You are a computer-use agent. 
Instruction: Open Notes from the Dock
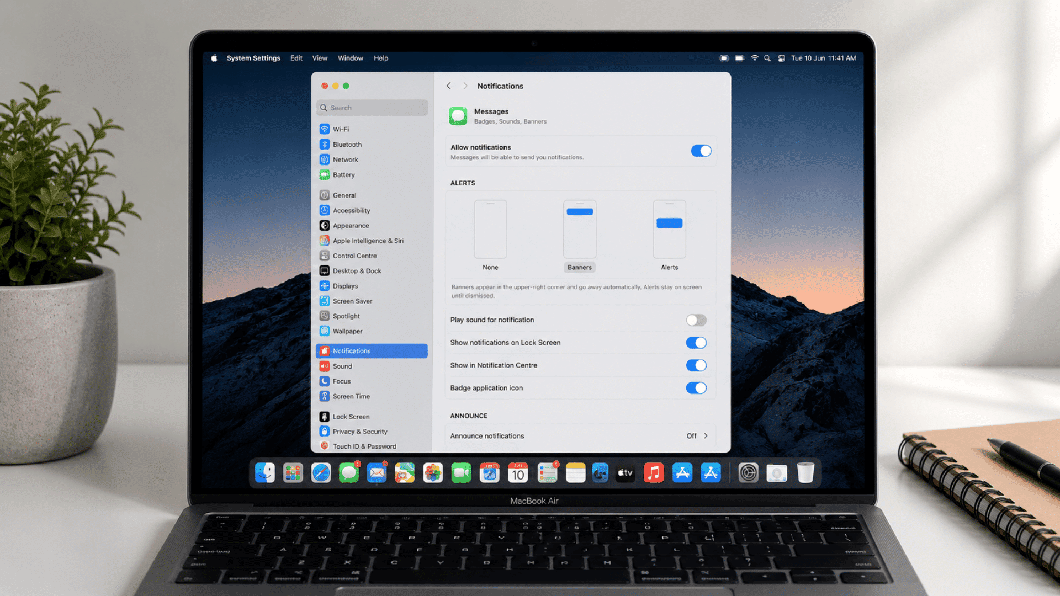(575, 473)
